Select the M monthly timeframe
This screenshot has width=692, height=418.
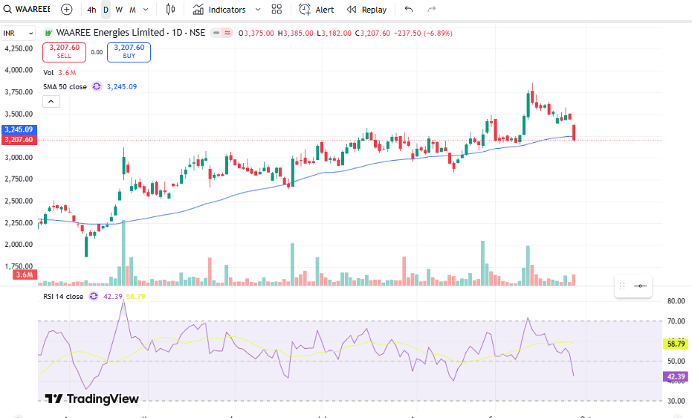[x=132, y=10]
